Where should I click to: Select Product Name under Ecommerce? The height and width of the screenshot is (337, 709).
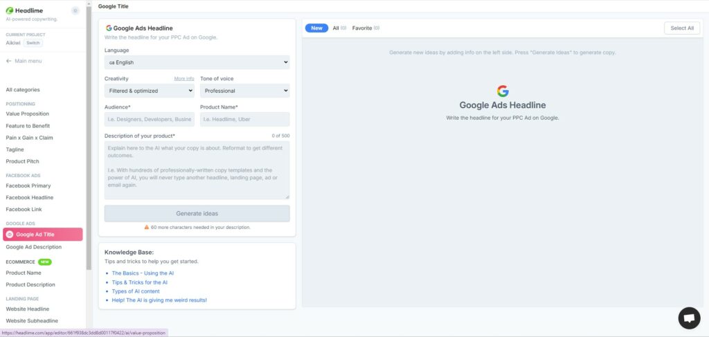[x=24, y=273]
